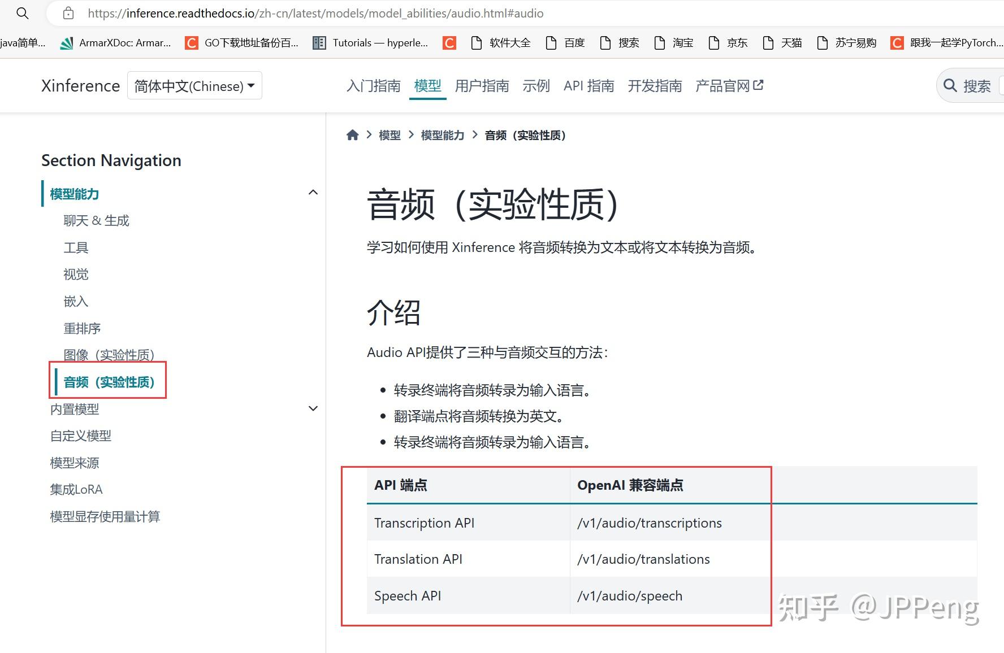Open the 自定义模型 sidebar link
This screenshot has width=1004, height=653.
tap(80, 436)
